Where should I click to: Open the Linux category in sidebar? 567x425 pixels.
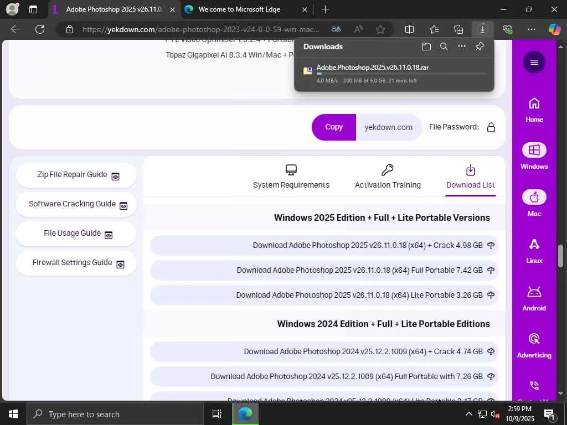[534, 251]
